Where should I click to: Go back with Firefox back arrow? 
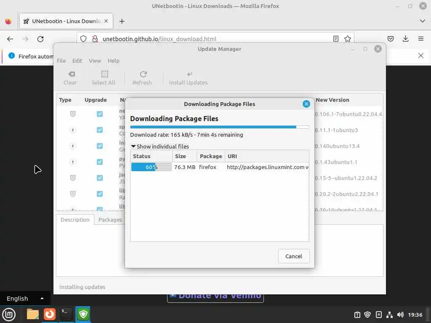[10, 39]
